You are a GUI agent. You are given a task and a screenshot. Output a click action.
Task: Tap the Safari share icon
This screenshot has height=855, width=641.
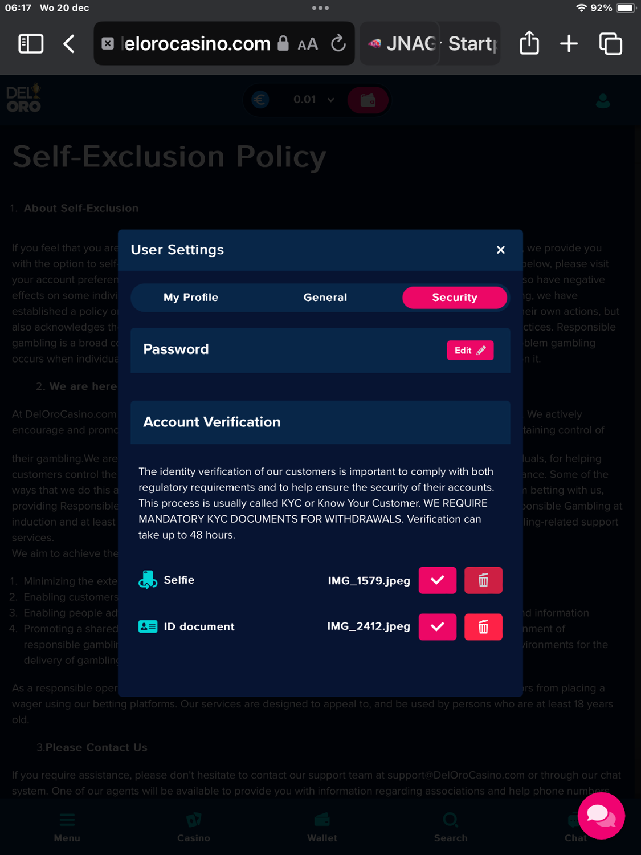click(529, 44)
